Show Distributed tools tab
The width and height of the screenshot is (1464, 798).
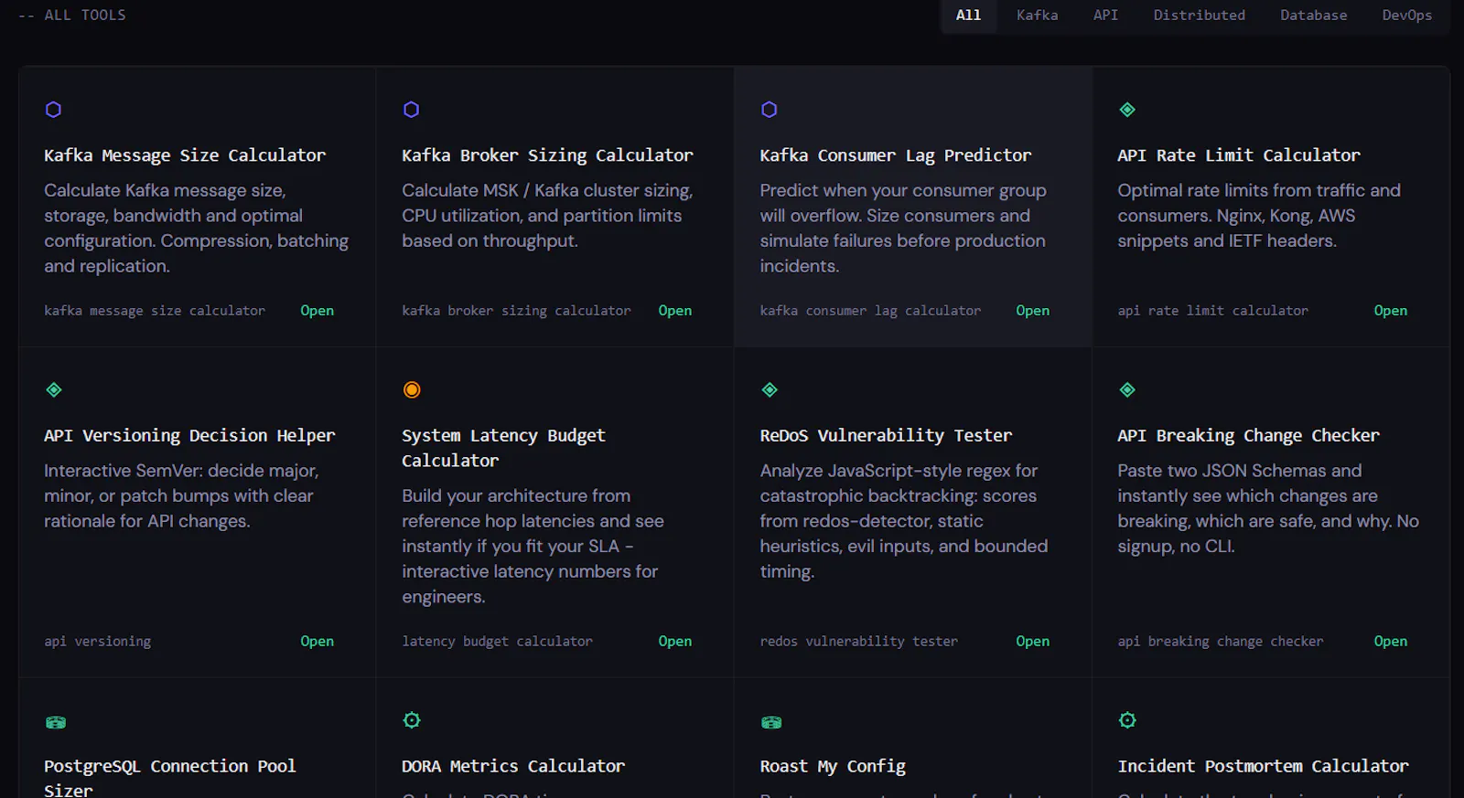click(x=1199, y=16)
